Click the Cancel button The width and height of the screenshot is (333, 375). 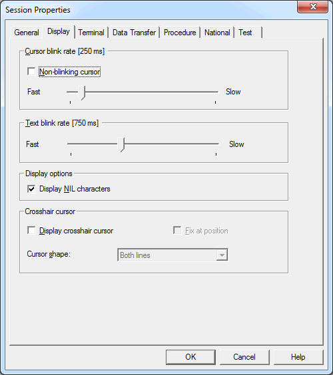(x=244, y=357)
